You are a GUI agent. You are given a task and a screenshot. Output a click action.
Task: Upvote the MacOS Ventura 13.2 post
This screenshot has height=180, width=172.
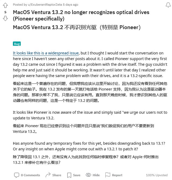5,5
